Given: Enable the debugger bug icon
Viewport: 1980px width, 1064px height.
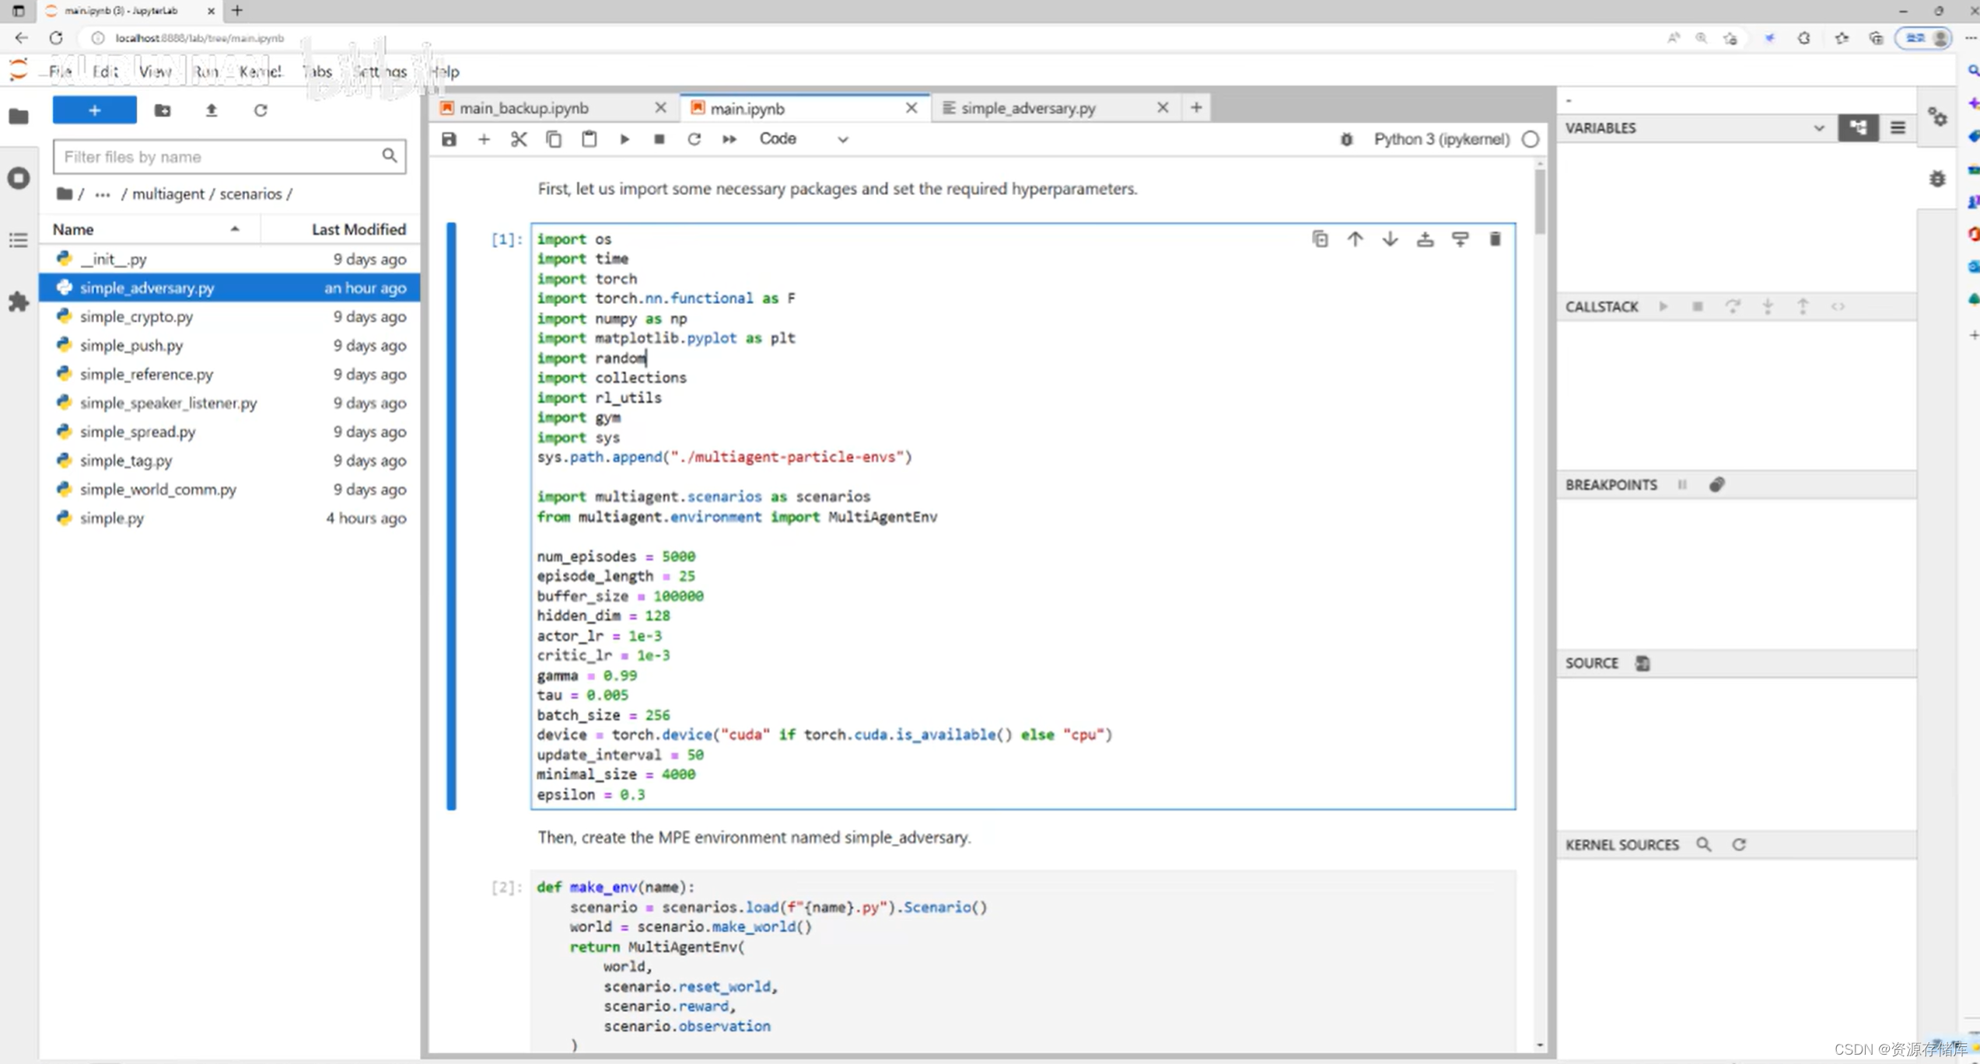Looking at the screenshot, I should 1346,139.
